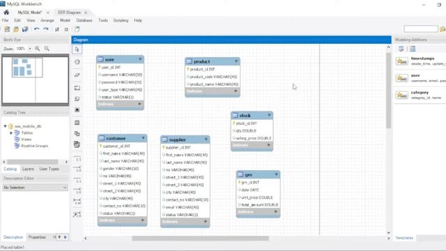Switch to the Properties tab
This screenshot has width=446, height=251.
(37, 237)
